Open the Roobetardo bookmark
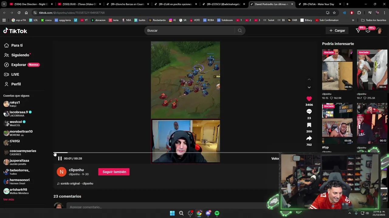 157,20
